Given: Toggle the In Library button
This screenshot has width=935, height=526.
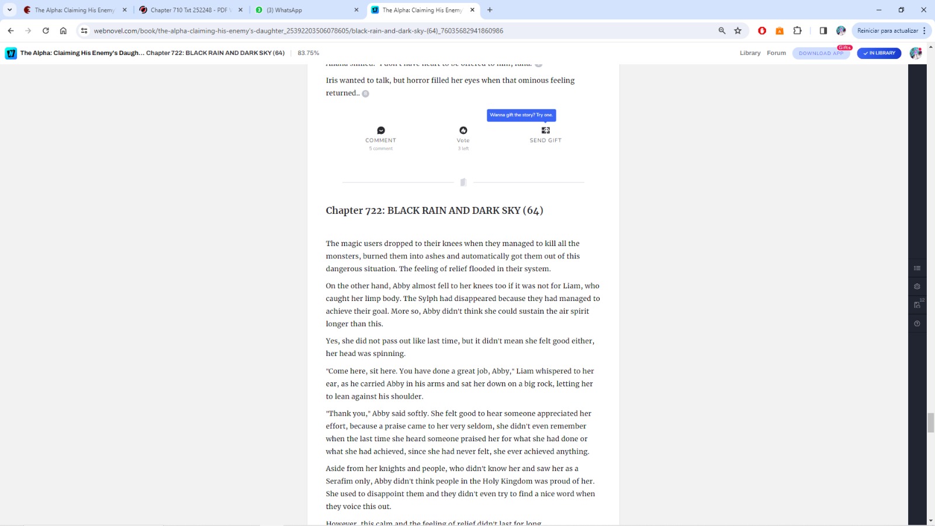Looking at the screenshot, I should click(879, 53).
